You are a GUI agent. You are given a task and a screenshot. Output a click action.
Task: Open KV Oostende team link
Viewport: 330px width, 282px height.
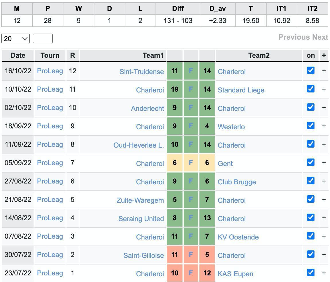[x=238, y=237]
